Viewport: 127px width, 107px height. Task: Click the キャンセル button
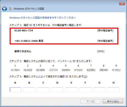(113, 101)
